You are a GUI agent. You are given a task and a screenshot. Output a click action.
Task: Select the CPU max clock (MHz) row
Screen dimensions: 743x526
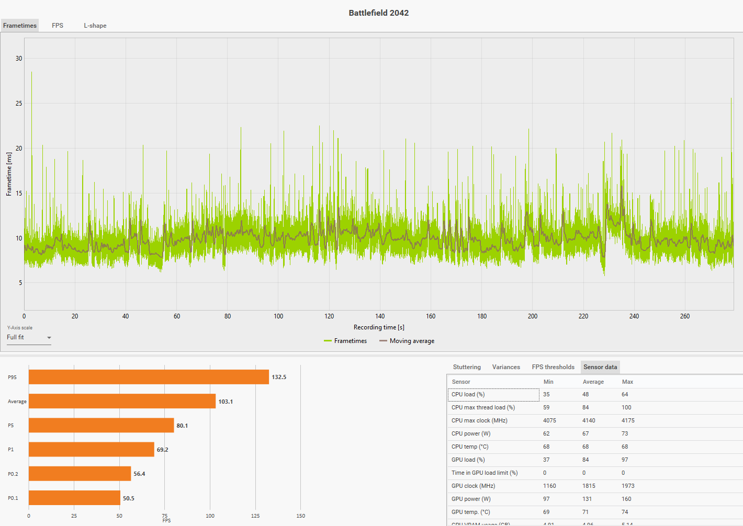click(x=595, y=421)
